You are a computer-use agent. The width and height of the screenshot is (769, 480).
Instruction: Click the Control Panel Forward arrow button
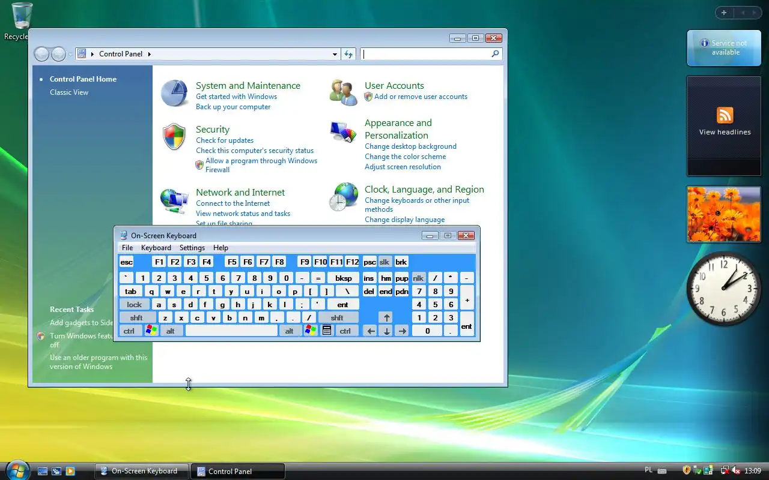58,54
